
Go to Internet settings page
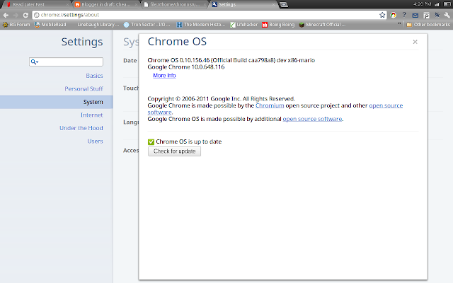click(x=91, y=115)
